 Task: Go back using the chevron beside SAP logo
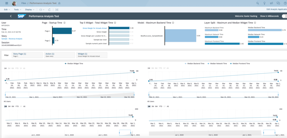click(11, 16)
